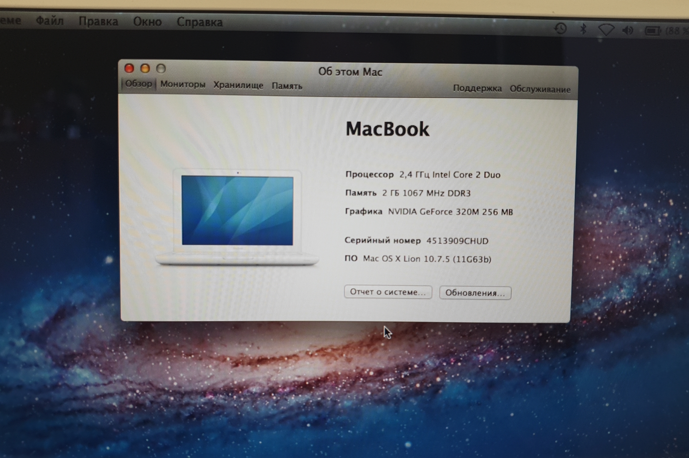The height and width of the screenshot is (458, 689).
Task: Click the Графика label
Action: [363, 211]
